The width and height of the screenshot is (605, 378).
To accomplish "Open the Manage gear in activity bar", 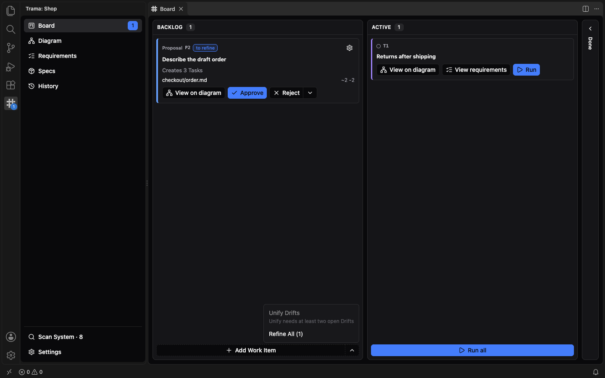I will point(11,355).
